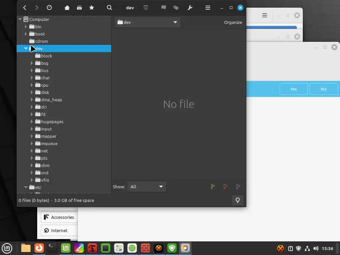Click the blue flag filter
340x255 pixels.
(238, 187)
